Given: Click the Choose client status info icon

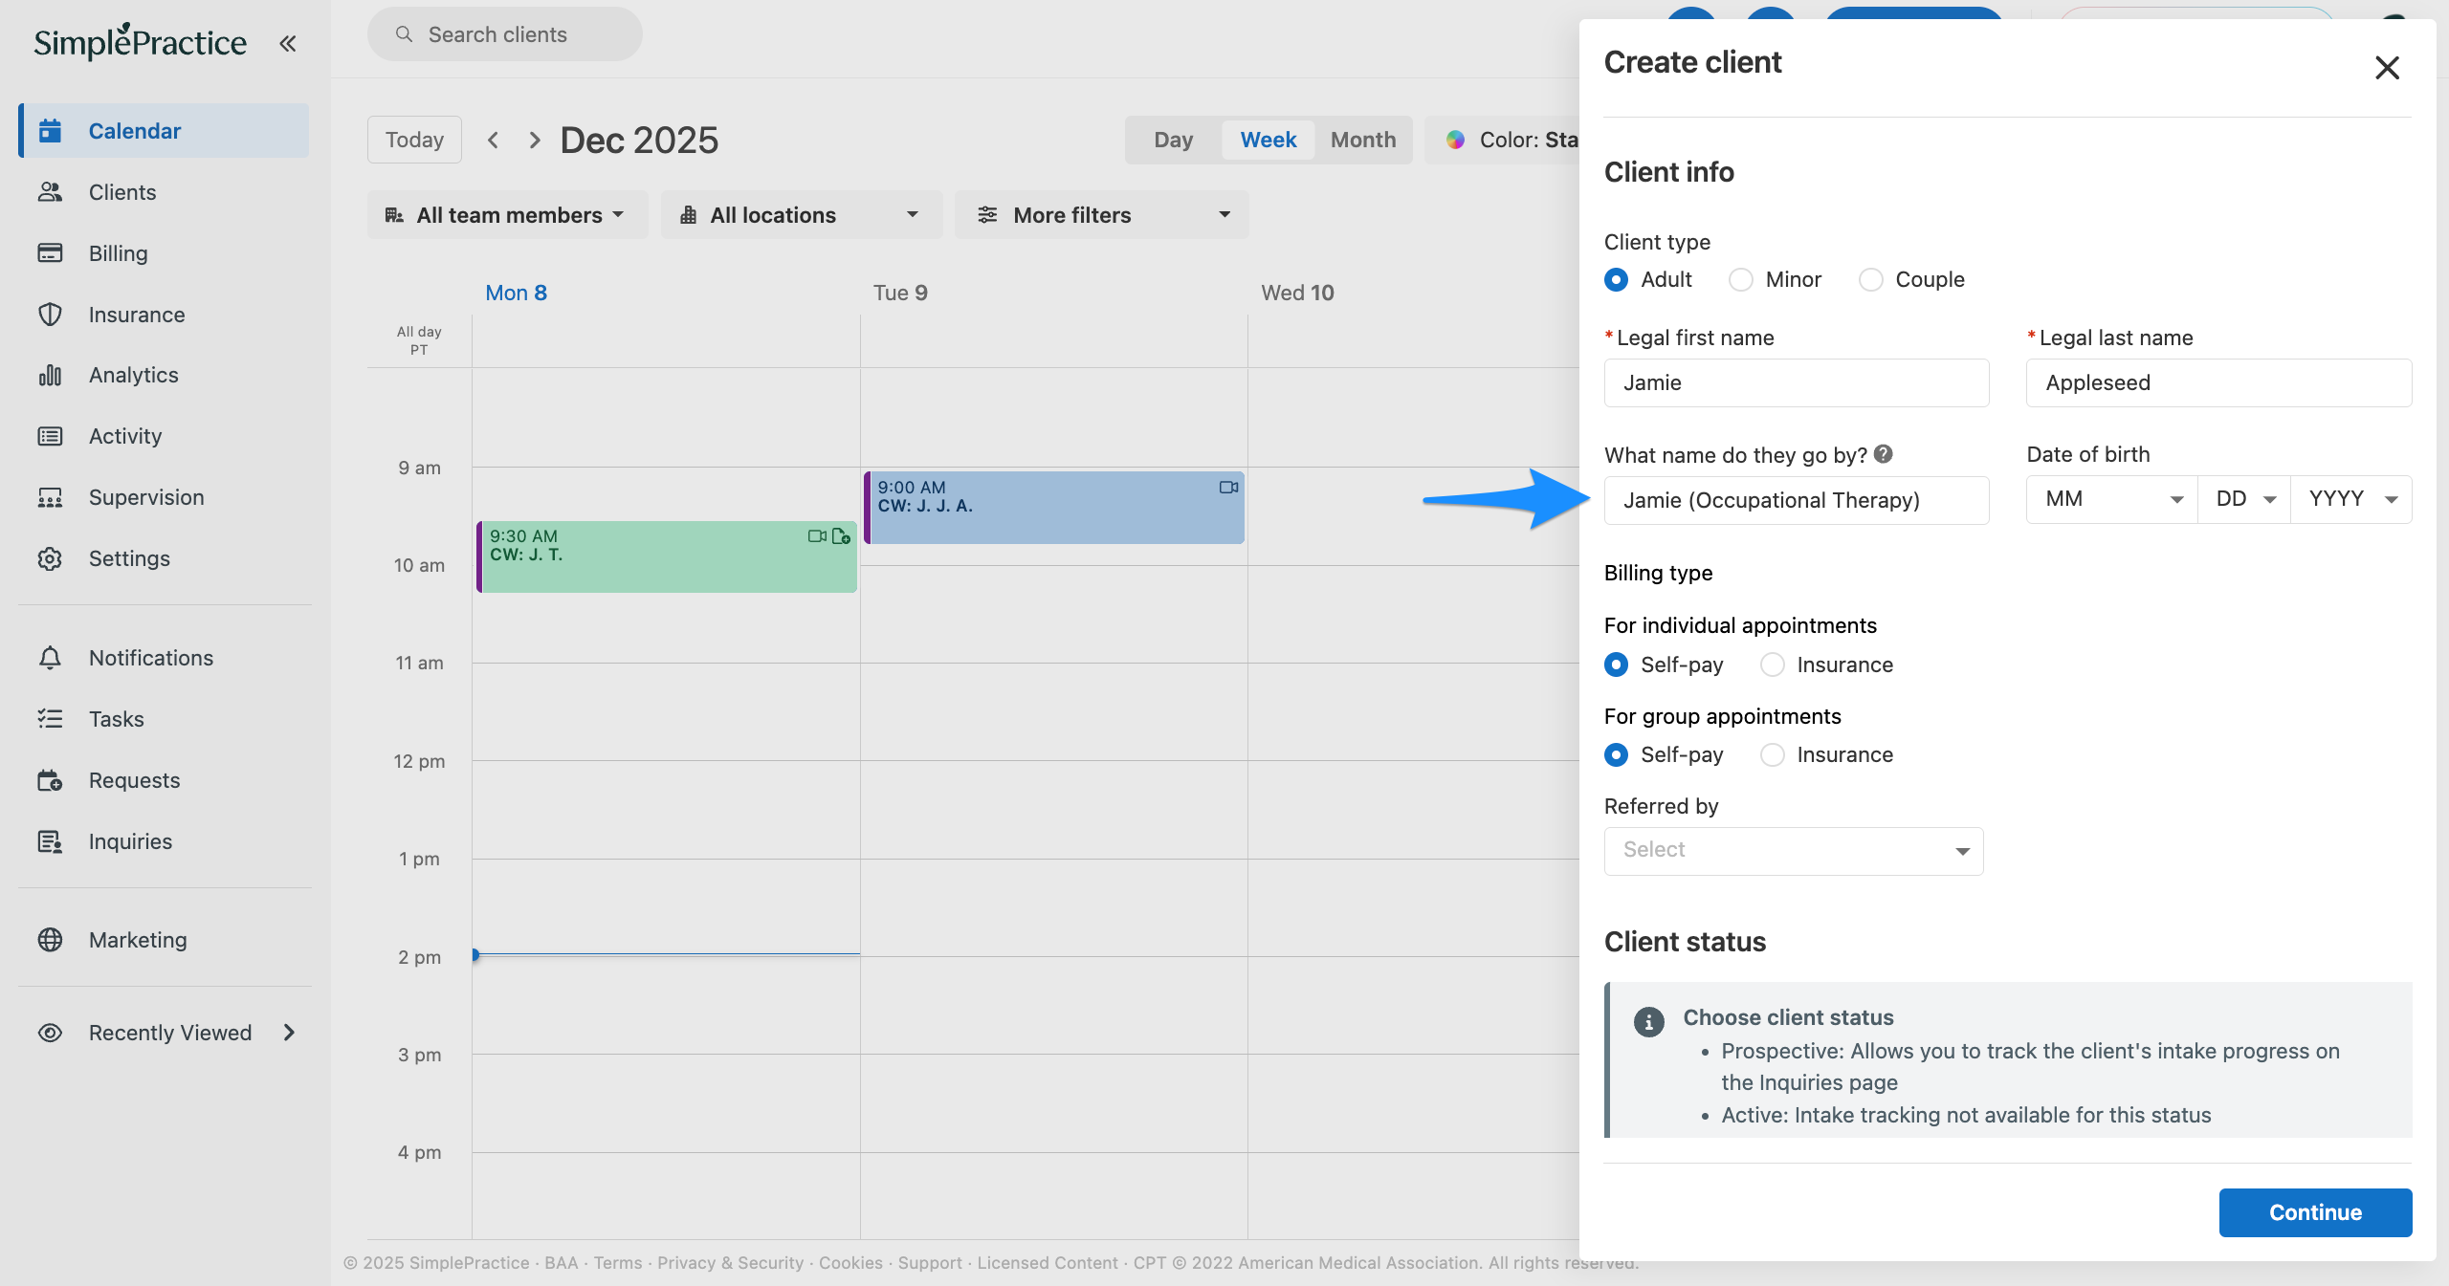Looking at the screenshot, I should 1648,1021.
